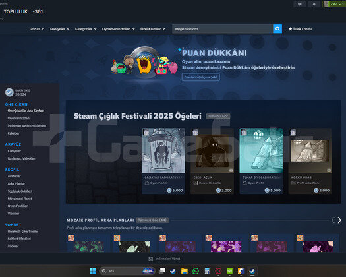Show the previous Mozaik backgrounds with left arrow
The height and width of the screenshot is (277, 346).
(333, 220)
